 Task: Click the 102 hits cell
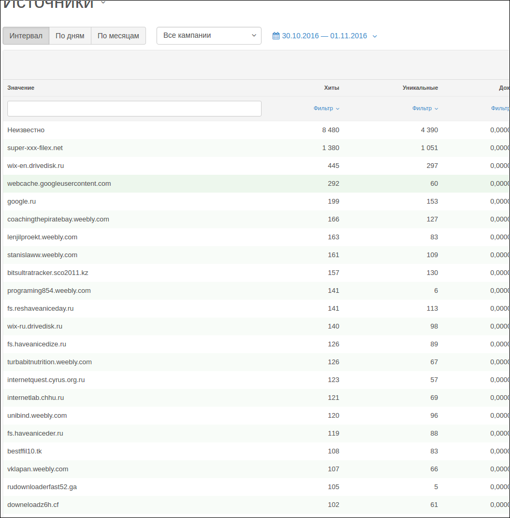334,505
